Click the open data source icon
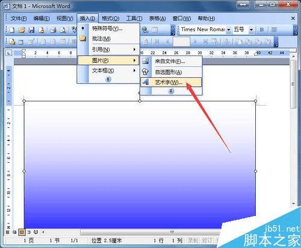 pos(20,42)
